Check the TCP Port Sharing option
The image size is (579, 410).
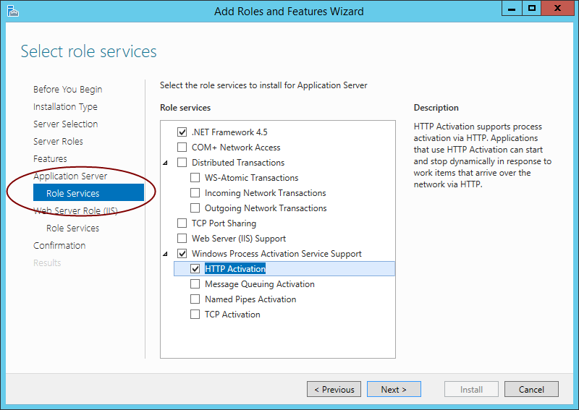pyautogui.click(x=182, y=223)
